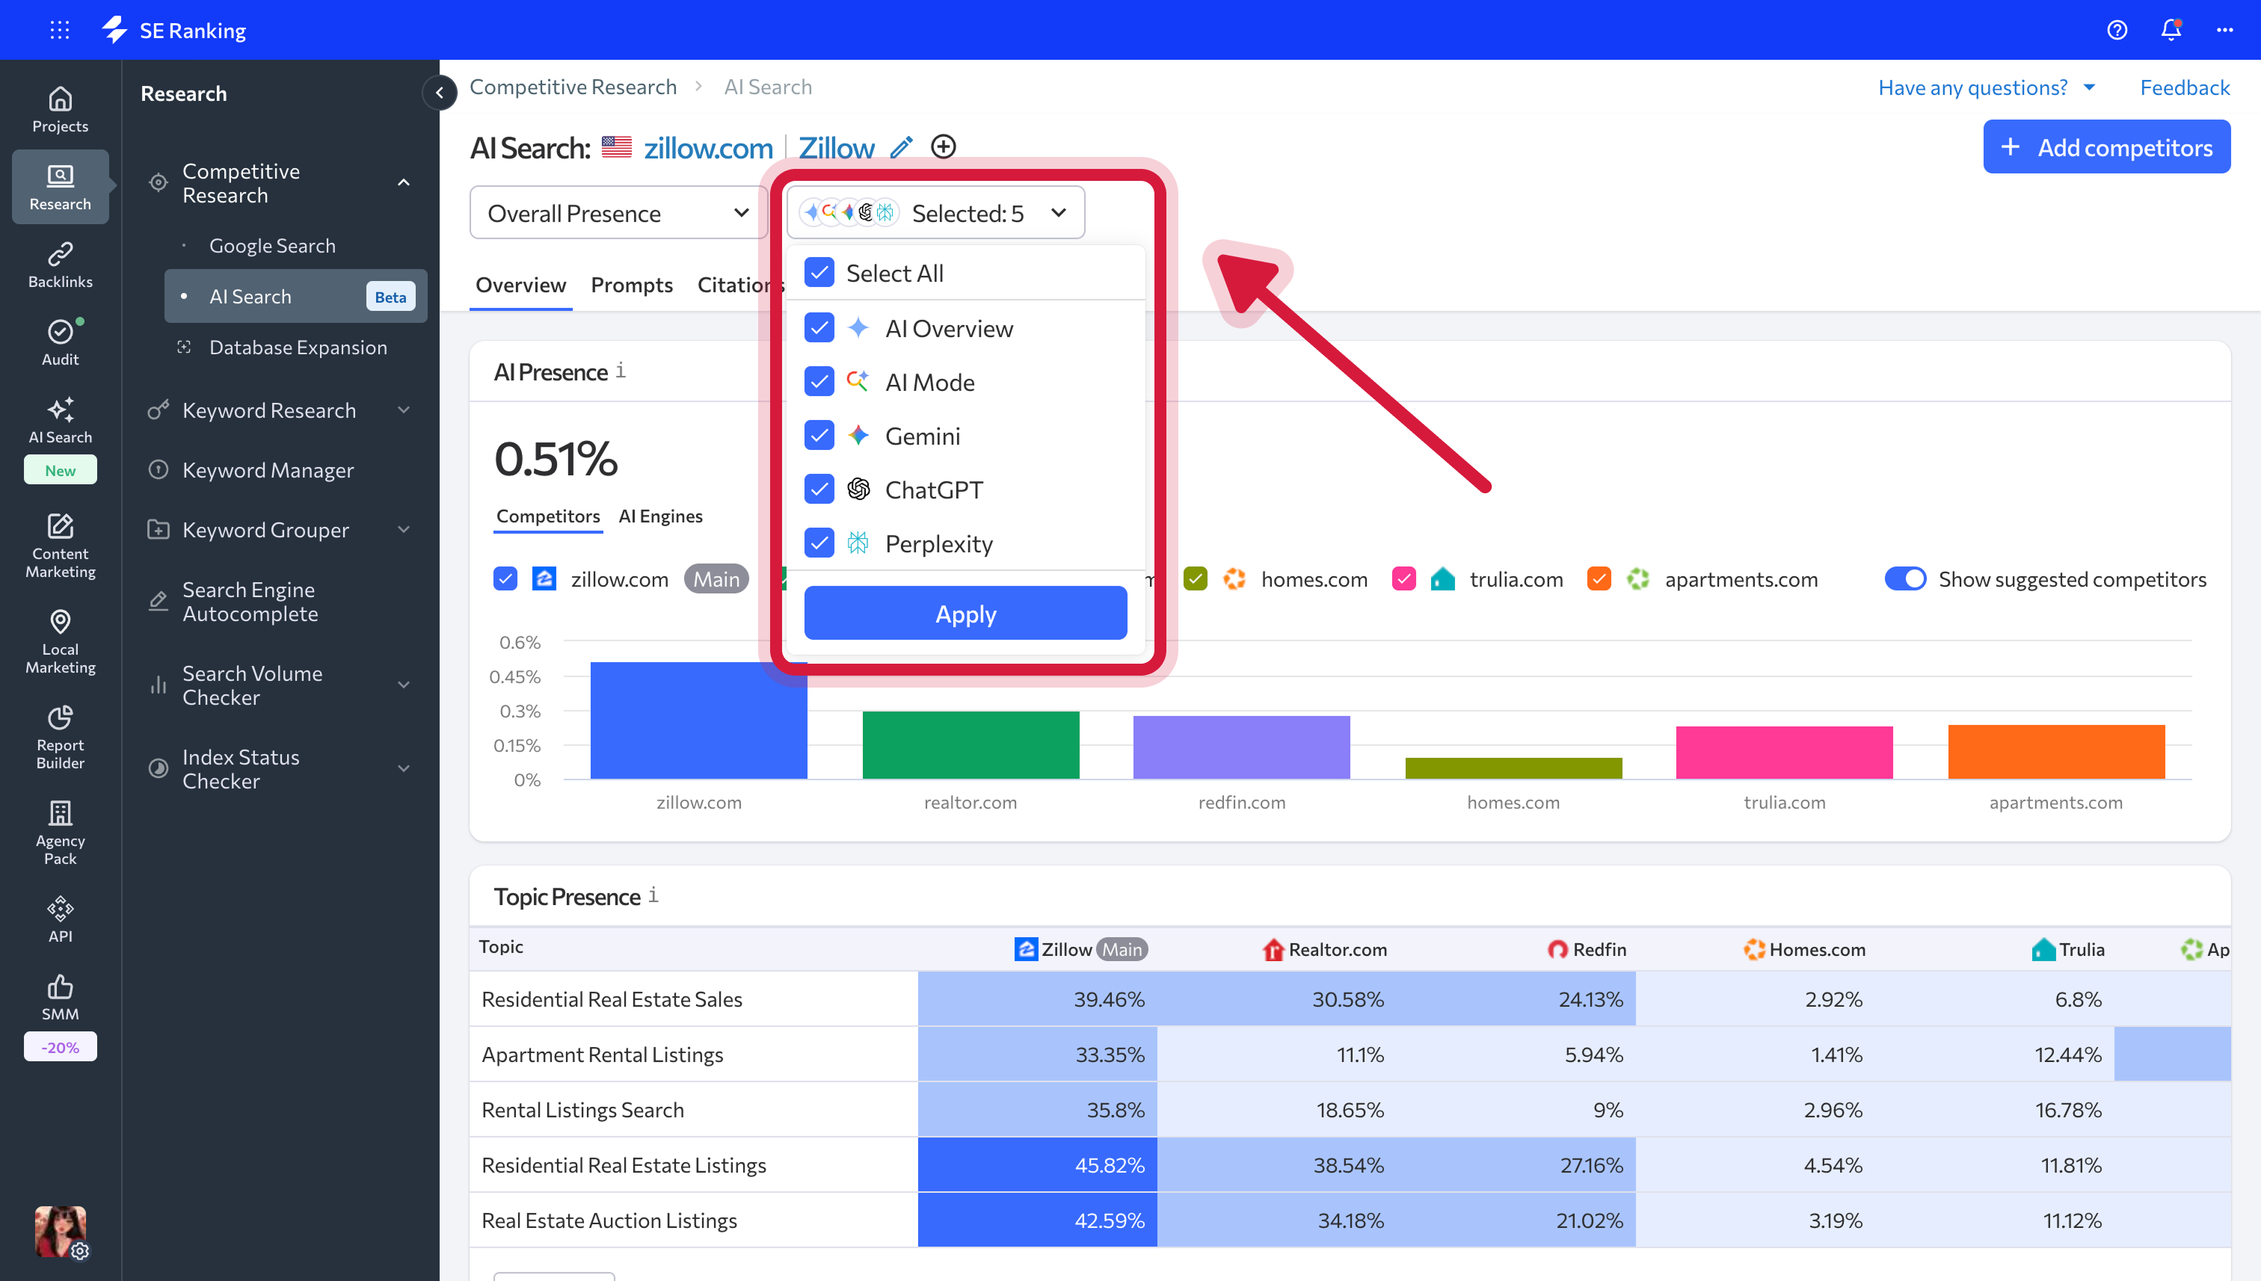Click the 45.82% Zillow cell

pos(1037,1165)
